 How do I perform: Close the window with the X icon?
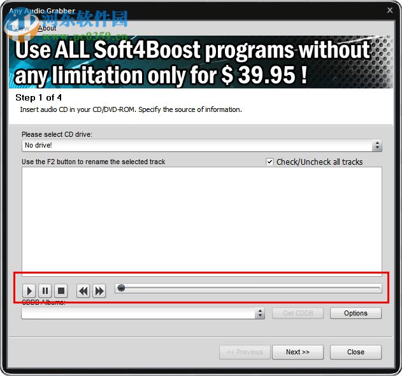pos(390,10)
